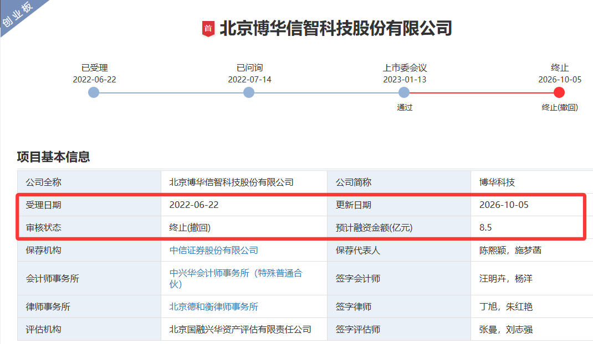Select the 8.5 financing amount value

pos(485,228)
